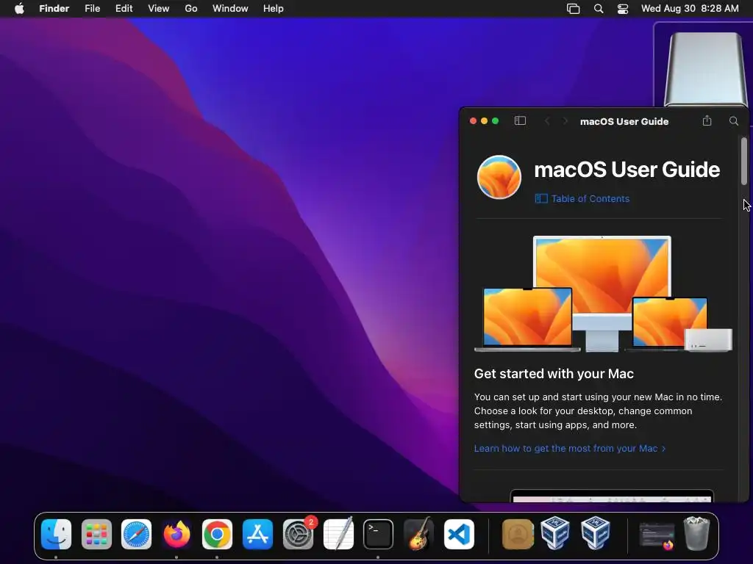This screenshot has width=753, height=564.
Task: Launch Terminal from the Dock
Action: pos(379,534)
